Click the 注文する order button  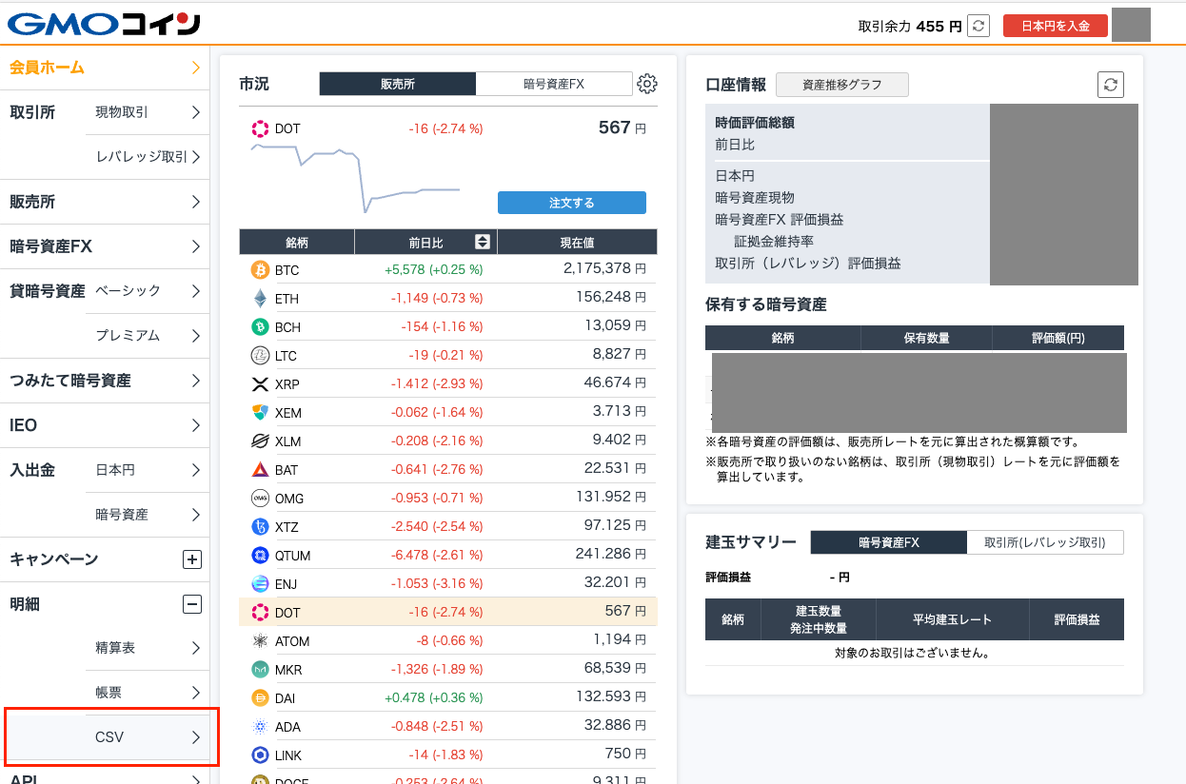571,202
